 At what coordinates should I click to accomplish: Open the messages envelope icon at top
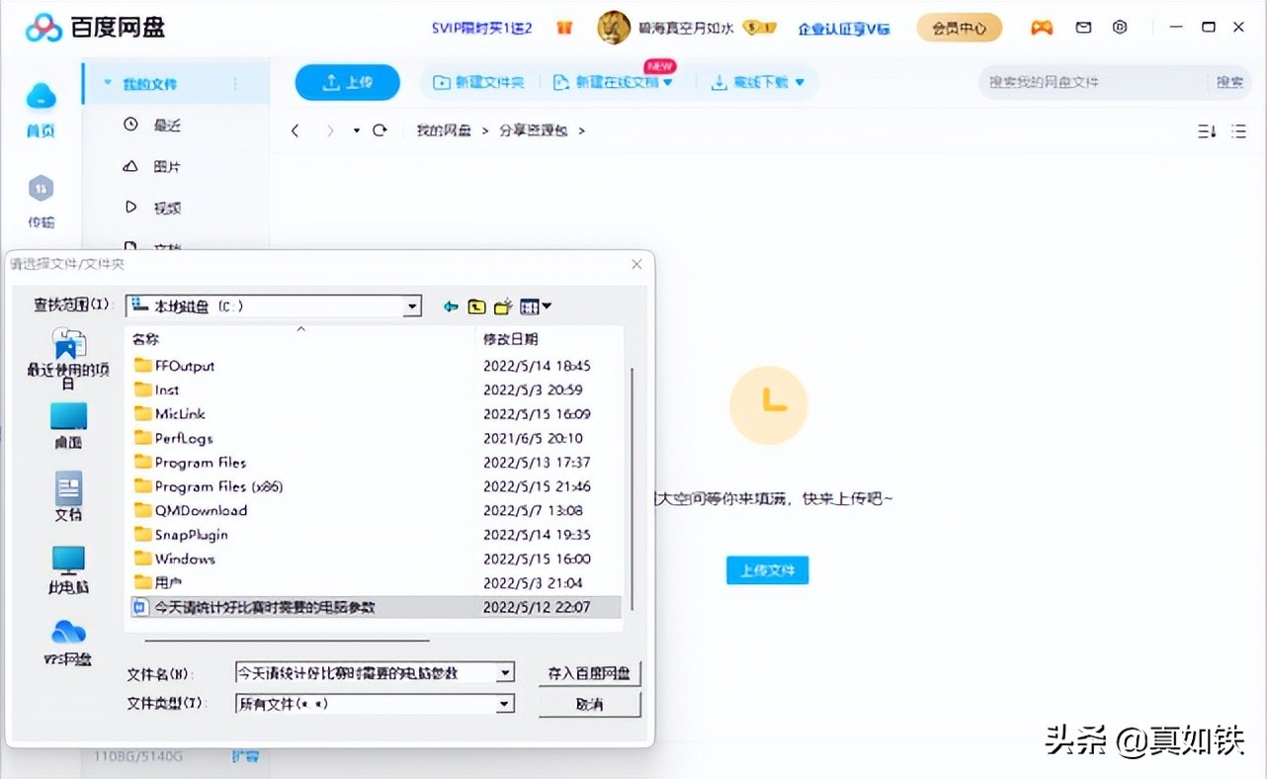tap(1083, 28)
